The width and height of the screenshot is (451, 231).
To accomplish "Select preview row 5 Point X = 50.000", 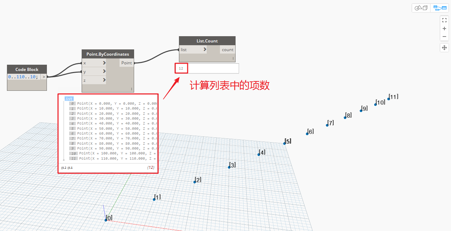I will [113, 129].
